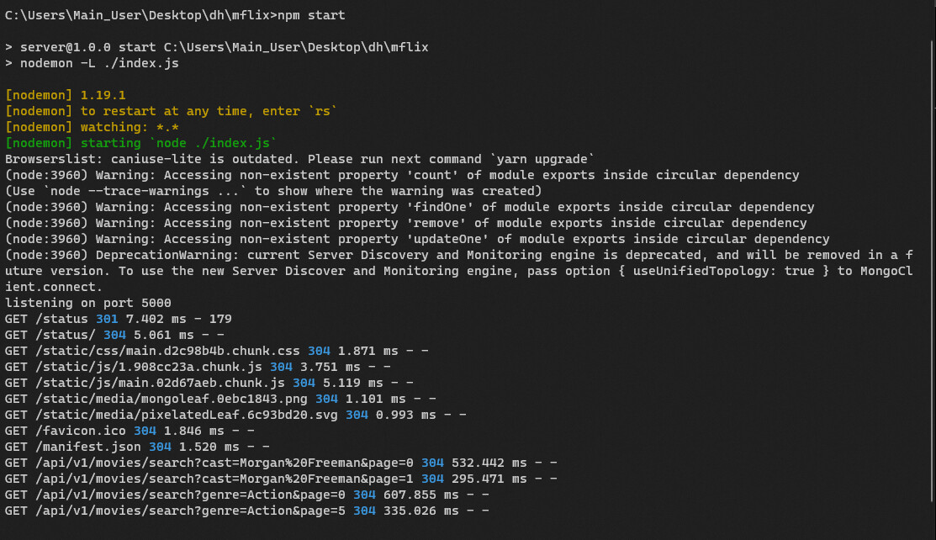The width and height of the screenshot is (936, 540).
Task: Click the 'node --trace-warnings' hint line
Action: 273,191
